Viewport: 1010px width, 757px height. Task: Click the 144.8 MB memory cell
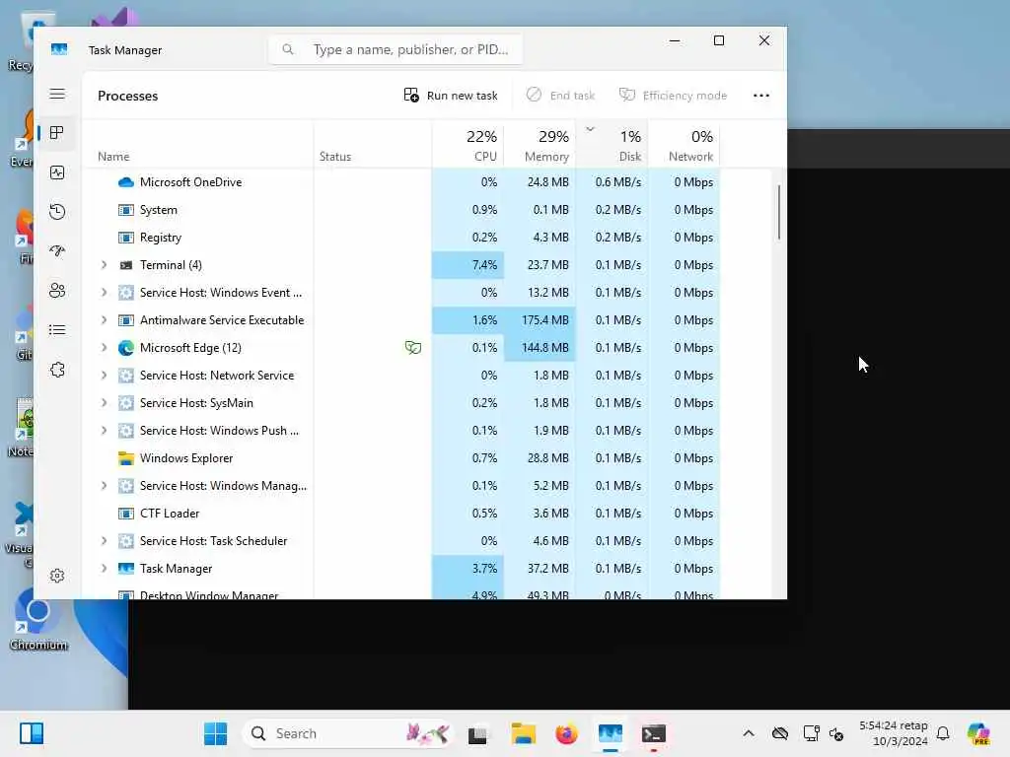pos(540,348)
